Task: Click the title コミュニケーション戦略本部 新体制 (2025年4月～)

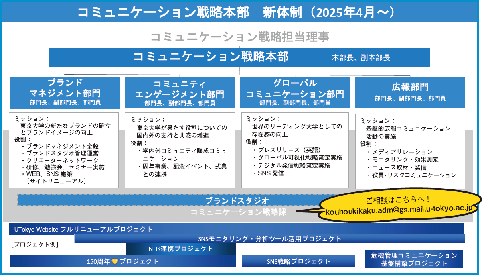Action: click(x=236, y=12)
